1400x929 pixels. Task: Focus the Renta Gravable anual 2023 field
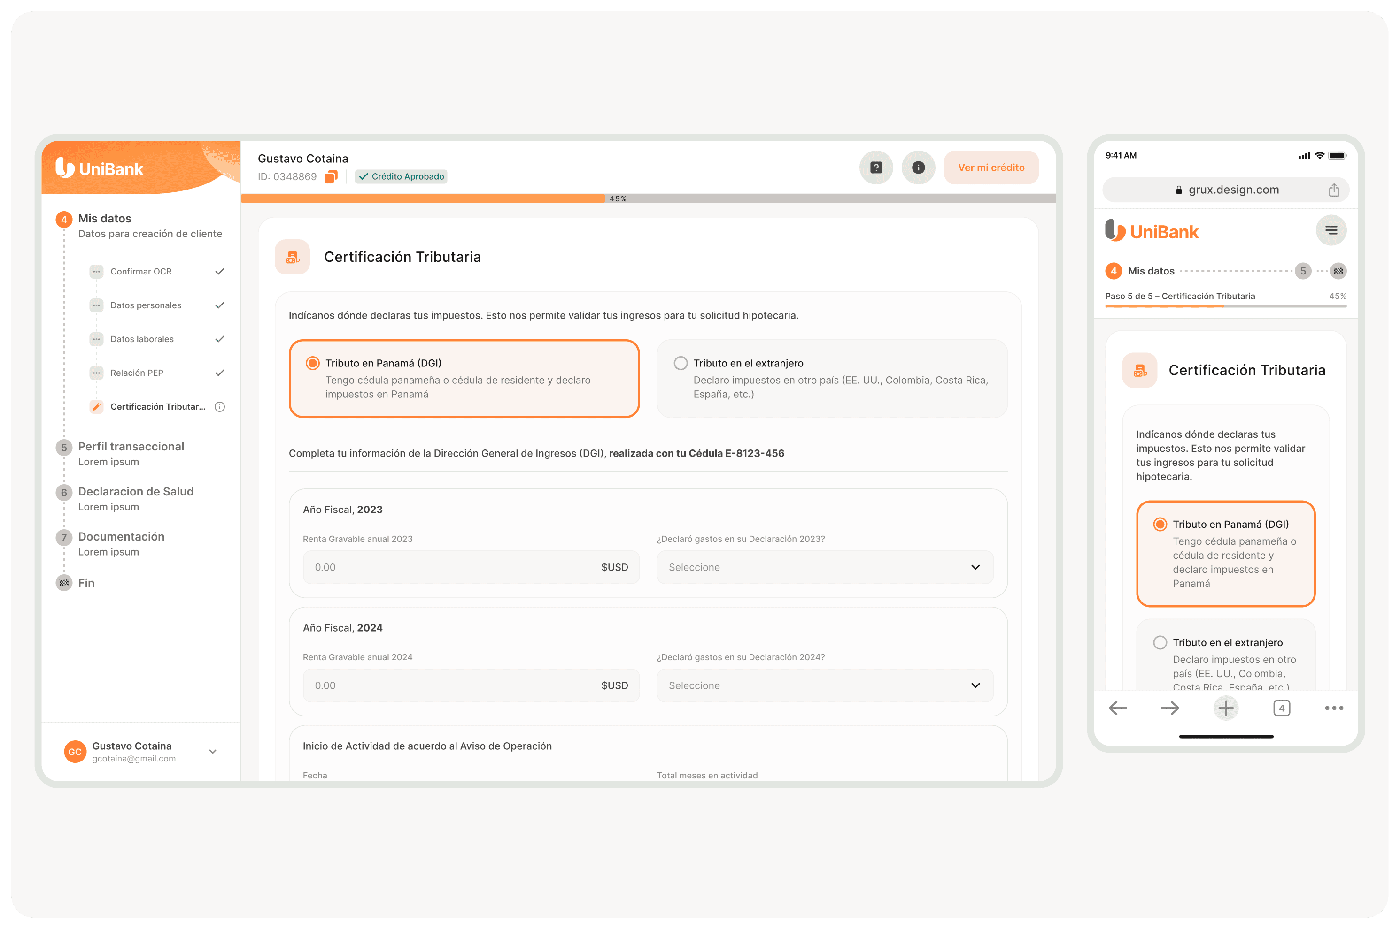[x=451, y=567]
